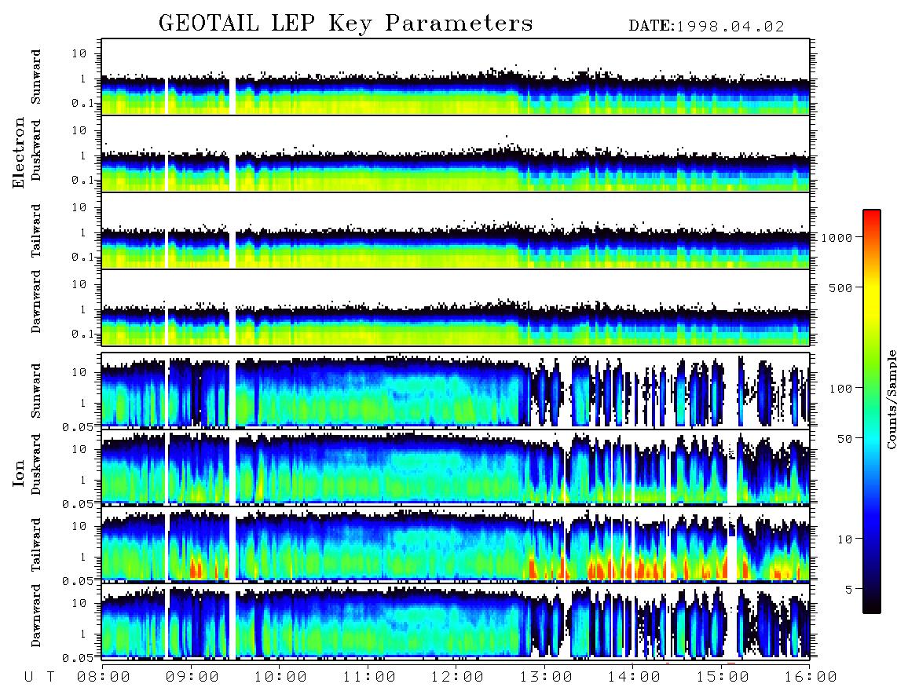Select the Electron Tailward axis label
The image size is (897, 691).
pyautogui.click(x=36, y=231)
